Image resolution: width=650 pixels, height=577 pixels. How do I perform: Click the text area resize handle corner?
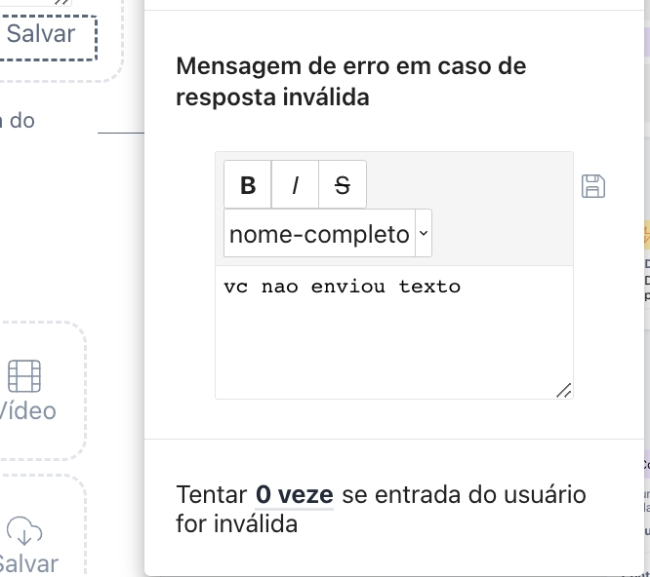(563, 390)
